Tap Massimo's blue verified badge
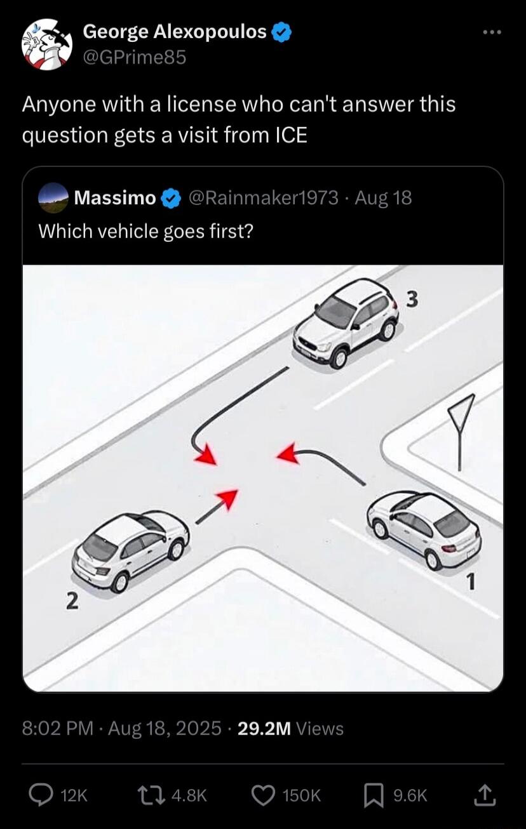This screenshot has width=526, height=829. click(170, 198)
